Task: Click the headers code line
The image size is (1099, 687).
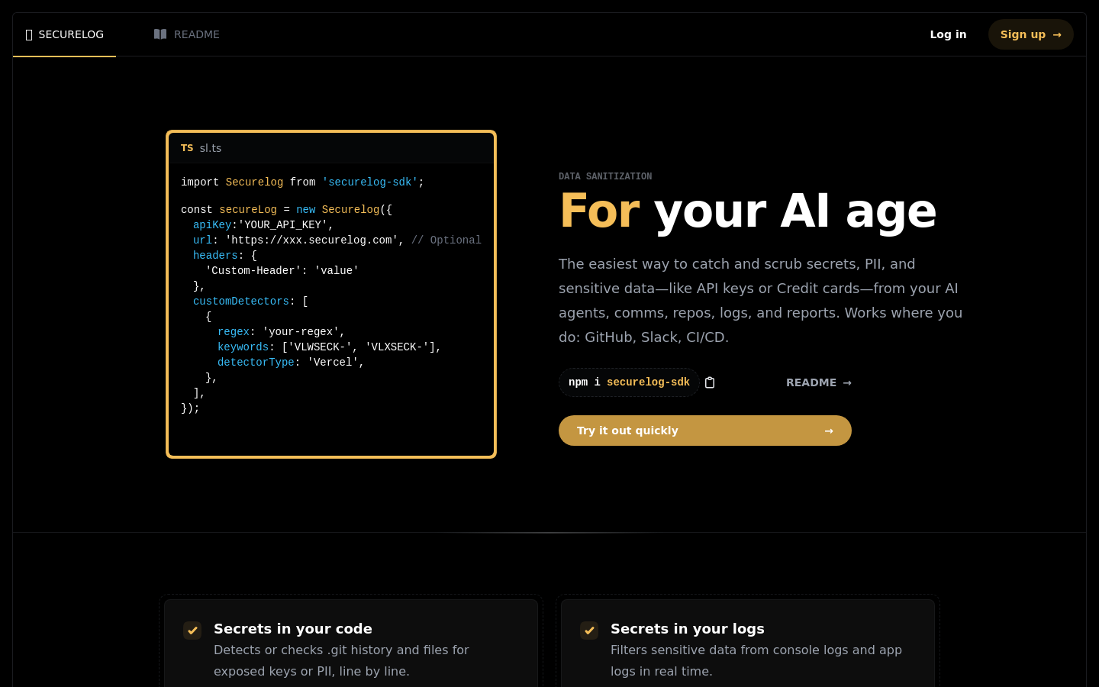Action: [225, 256]
